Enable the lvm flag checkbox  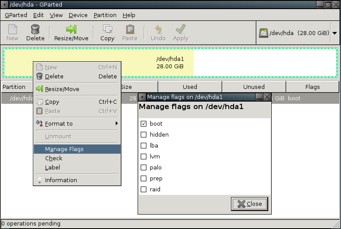pyautogui.click(x=143, y=156)
